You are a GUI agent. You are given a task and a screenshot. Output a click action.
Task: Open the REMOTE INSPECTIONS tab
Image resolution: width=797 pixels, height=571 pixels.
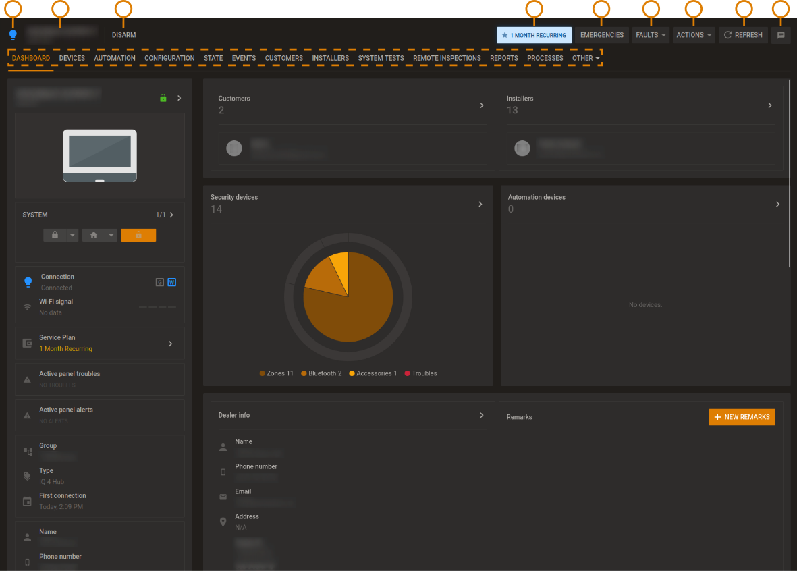[x=447, y=58]
